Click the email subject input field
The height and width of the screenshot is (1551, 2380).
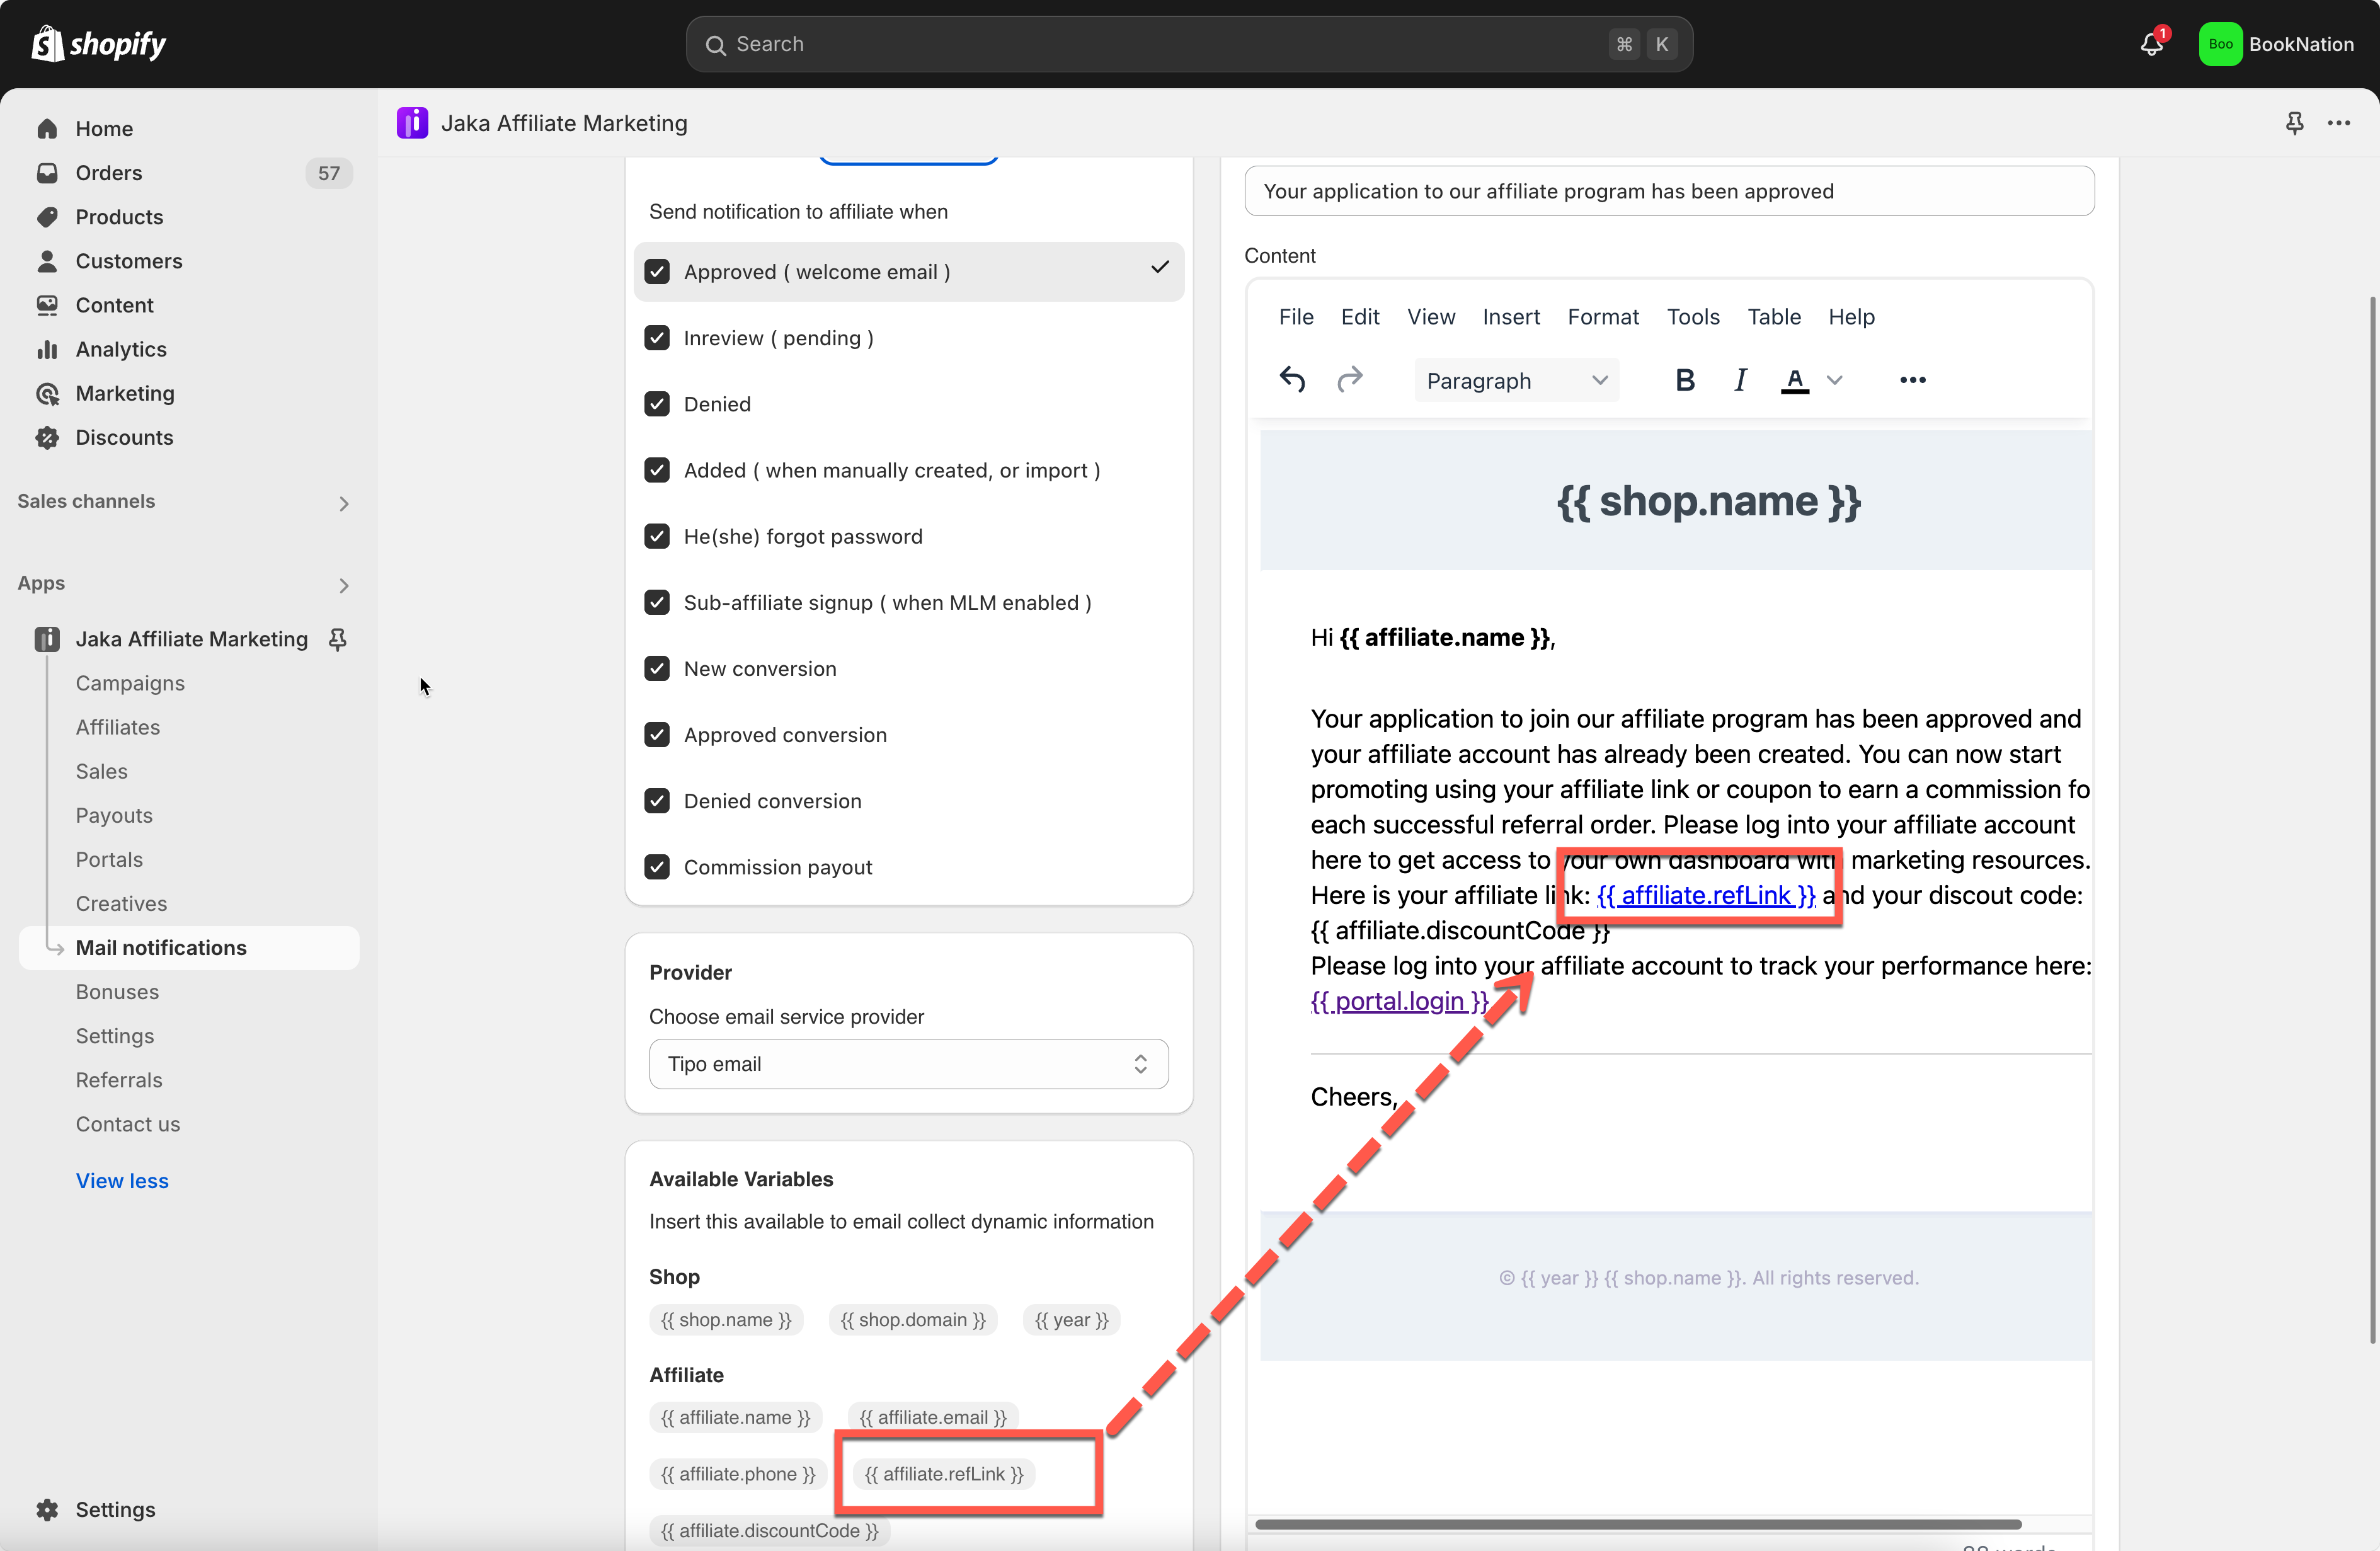[x=1668, y=191]
